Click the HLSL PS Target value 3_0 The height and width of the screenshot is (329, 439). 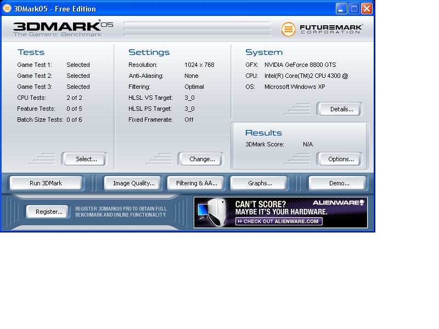click(x=189, y=109)
